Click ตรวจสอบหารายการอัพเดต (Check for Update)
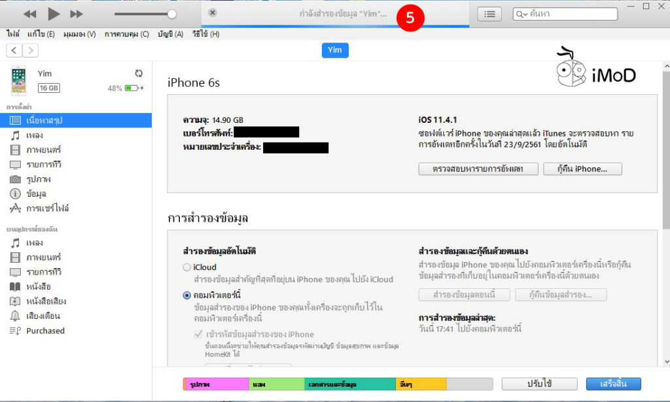The image size is (670, 402). (x=478, y=169)
